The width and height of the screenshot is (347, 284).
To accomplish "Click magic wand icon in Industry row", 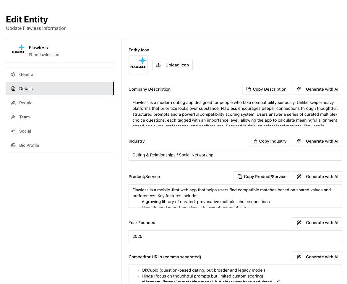I will click(299, 141).
